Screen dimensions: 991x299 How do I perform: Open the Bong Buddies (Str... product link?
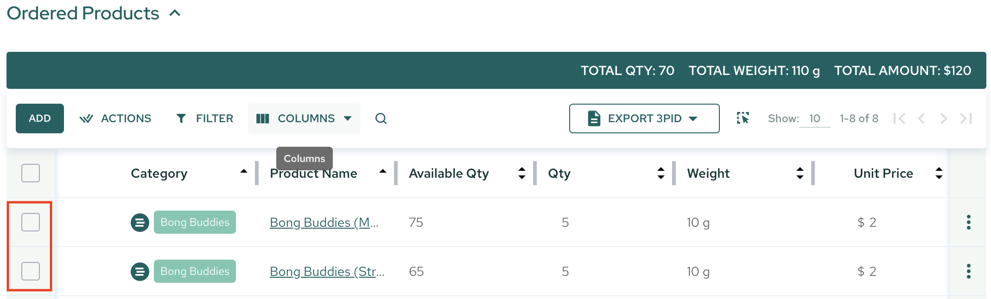[x=327, y=272]
